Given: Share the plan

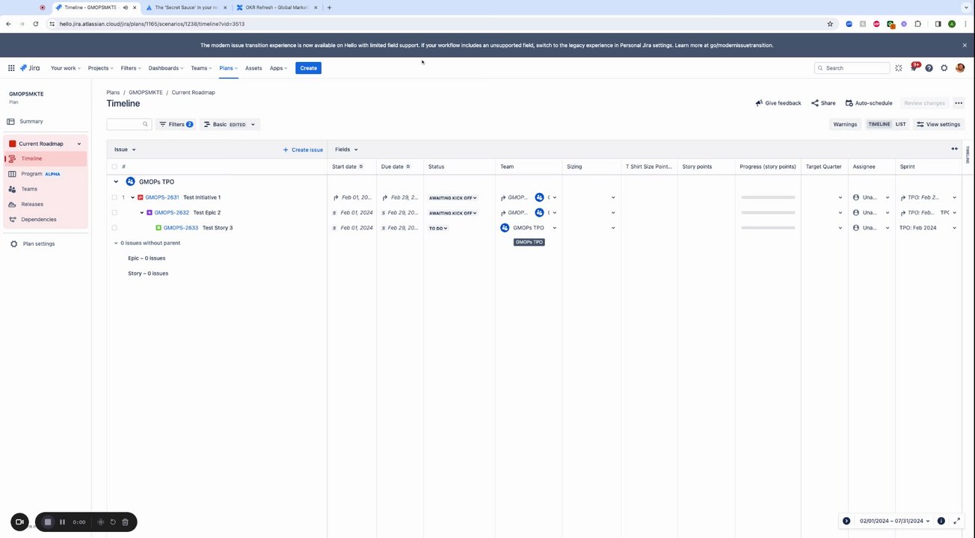Looking at the screenshot, I should click(x=823, y=103).
